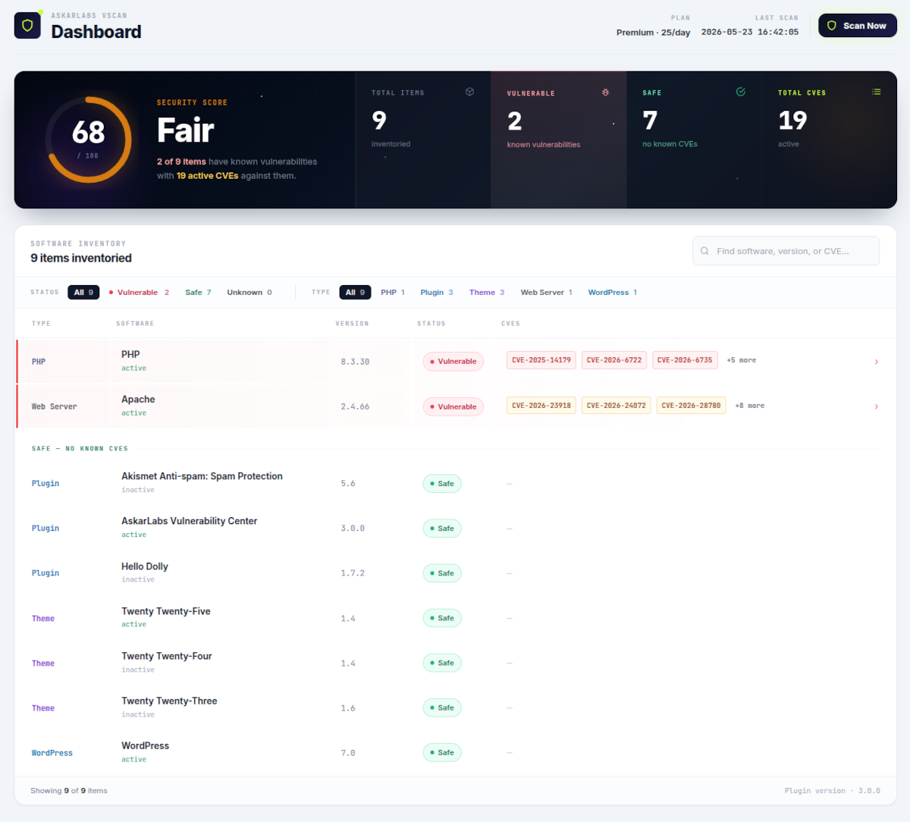Select the WordPress software name
910x822 pixels.
point(146,745)
